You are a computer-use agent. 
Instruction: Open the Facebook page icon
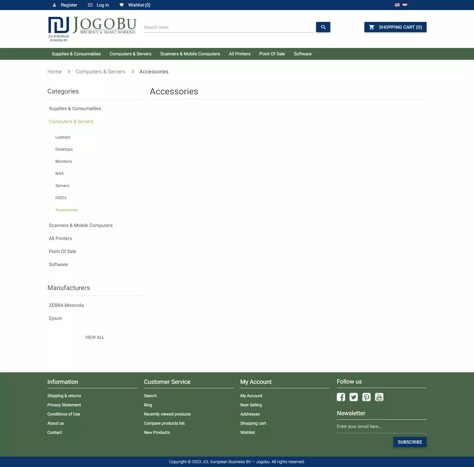point(341,397)
